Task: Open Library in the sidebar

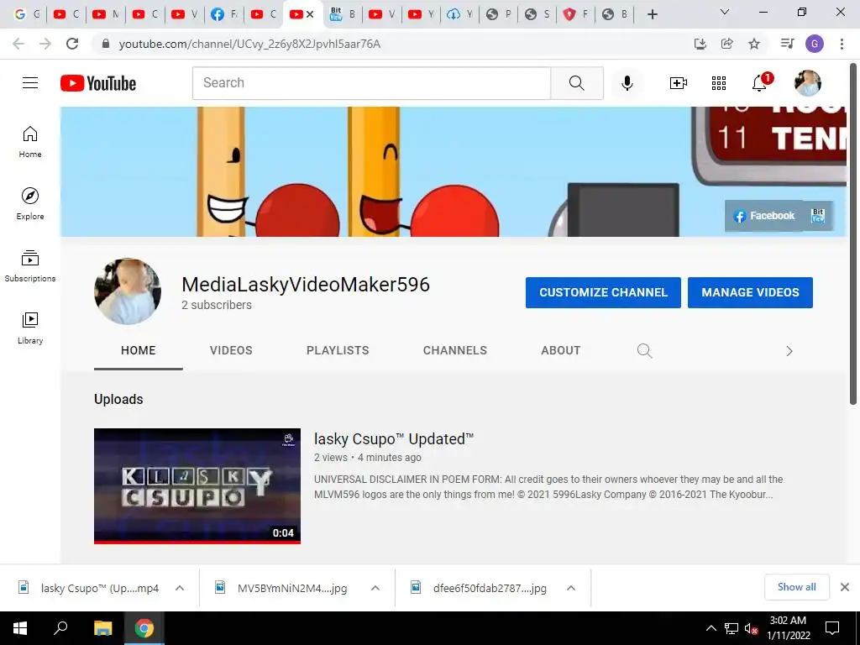Action: point(30,328)
